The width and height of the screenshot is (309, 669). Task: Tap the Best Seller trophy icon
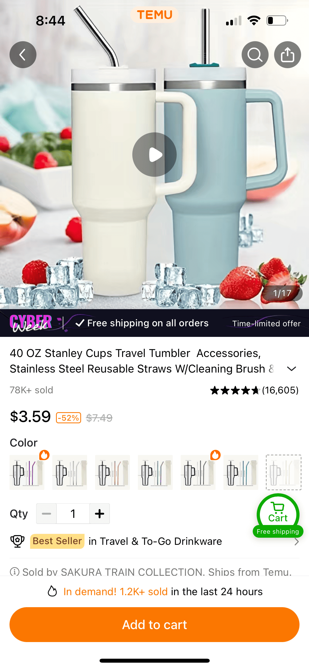pos(17,541)
